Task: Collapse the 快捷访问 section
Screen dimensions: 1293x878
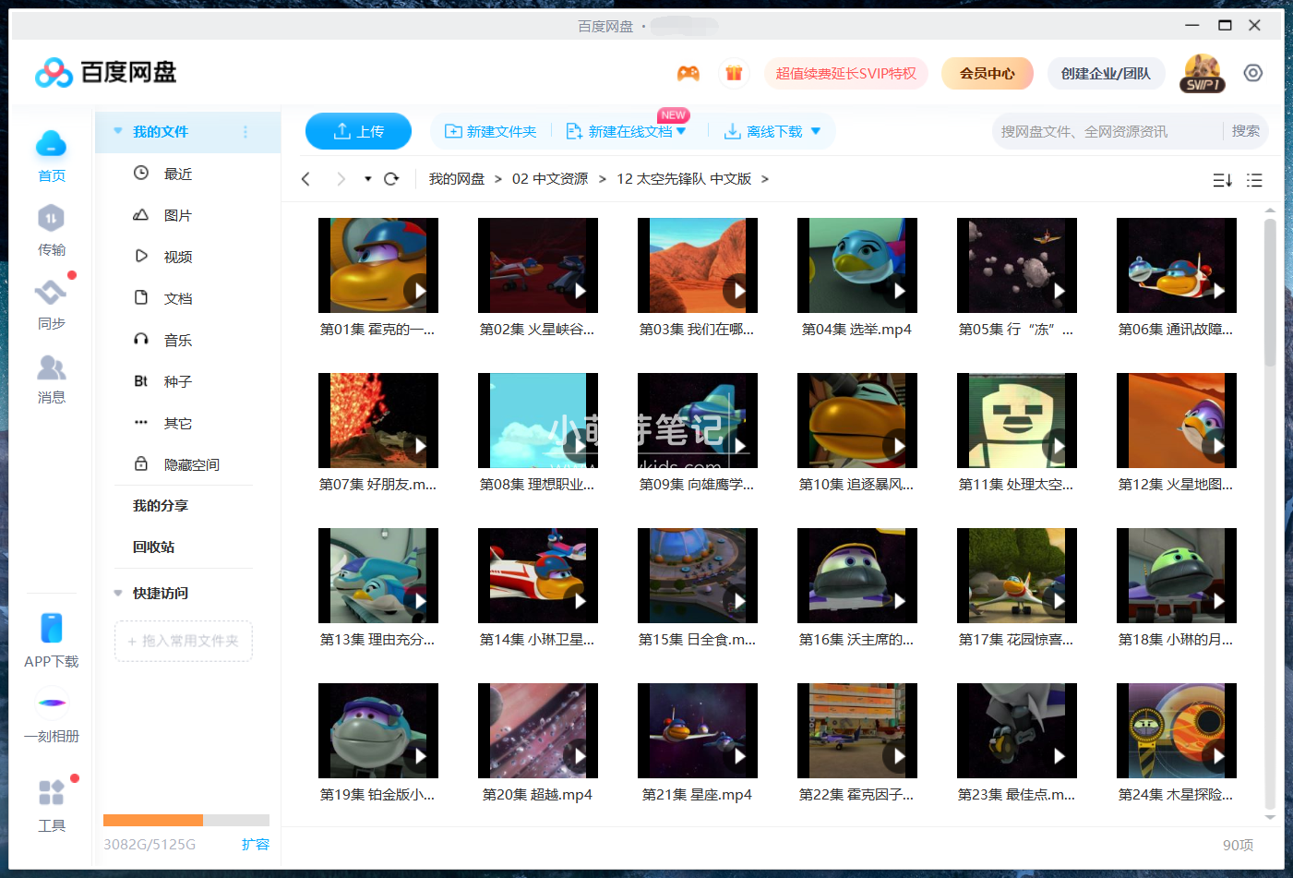Action: point(117,593)
